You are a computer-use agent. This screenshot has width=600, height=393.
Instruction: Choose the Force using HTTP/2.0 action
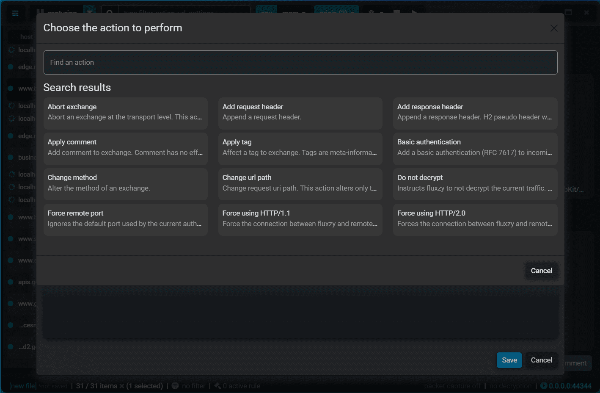point(475,219)
